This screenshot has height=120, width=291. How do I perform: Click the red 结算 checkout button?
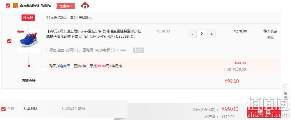coord(264,112)
